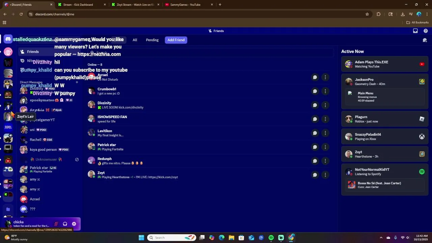This screenshot has width=432, height=243.
Task: Open more options for ISHOWSPEED FAN
Action: click(325, 119)
